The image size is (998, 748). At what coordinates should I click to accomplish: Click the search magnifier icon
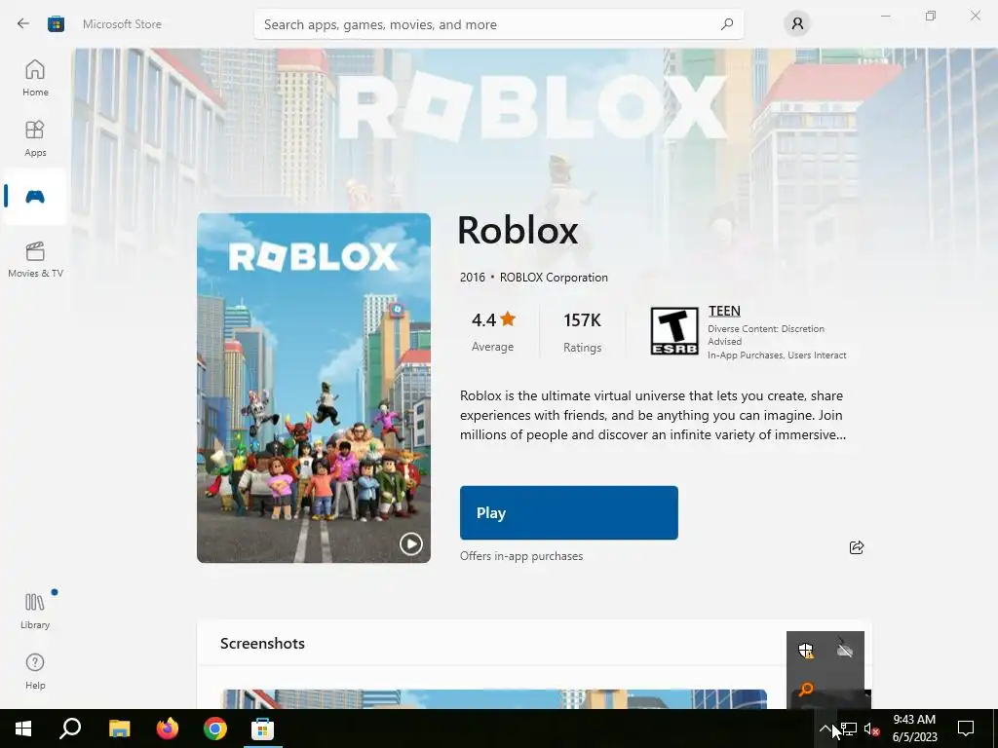[727, 24]
